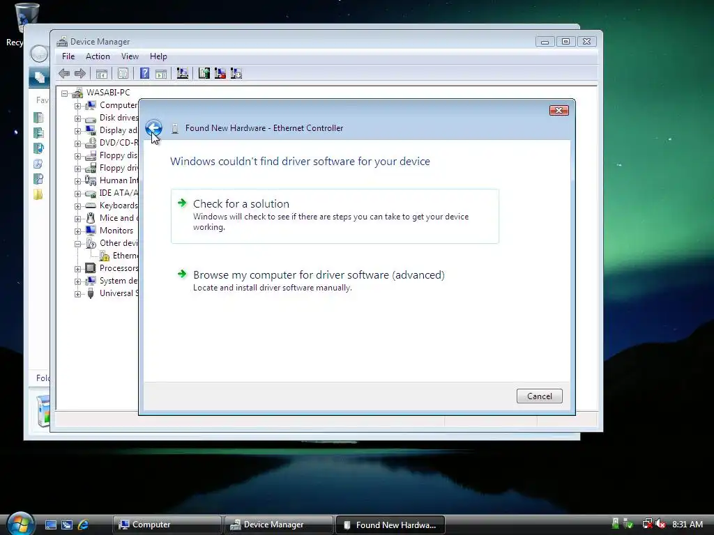Select the Processors tree item
The image size is (714, 535).
119,268
